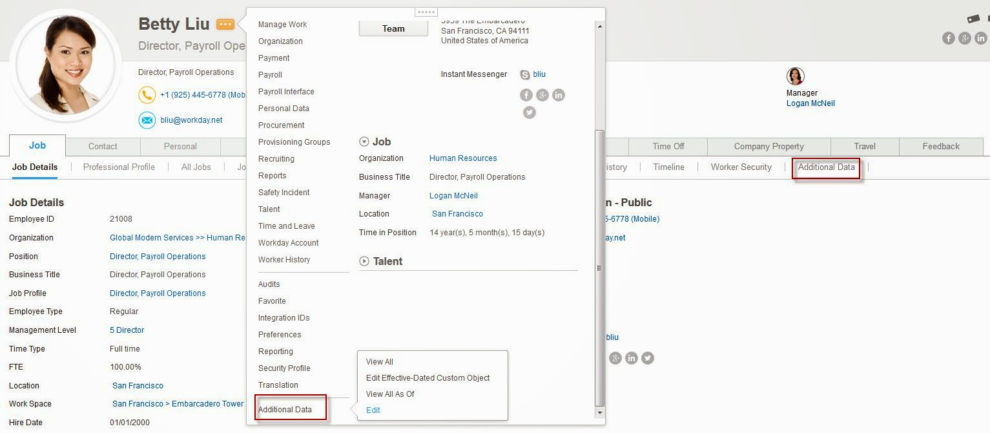Switch to the Feedback tab
The height and width of the screenshot is (433, 990).
coord(940,146)
